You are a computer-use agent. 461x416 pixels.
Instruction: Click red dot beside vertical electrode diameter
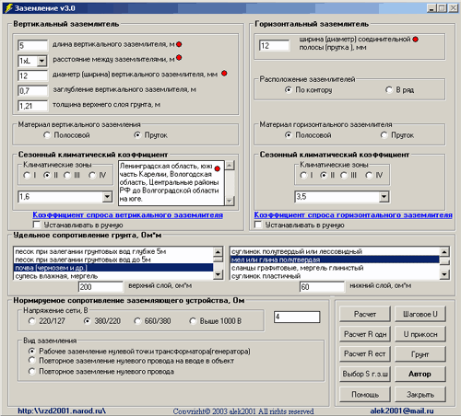[x=224, y=74]
